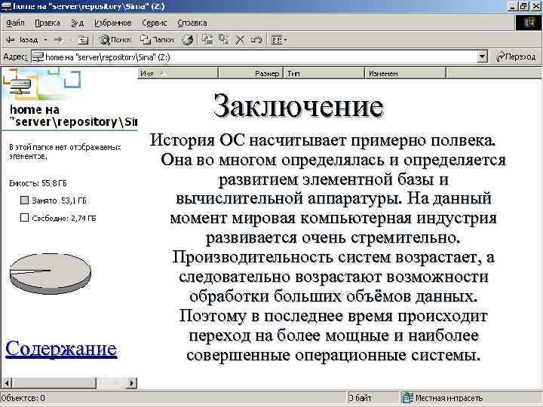Click the disk usage pie chart
This screenshot has width=543, height=407.
(51, 274)
